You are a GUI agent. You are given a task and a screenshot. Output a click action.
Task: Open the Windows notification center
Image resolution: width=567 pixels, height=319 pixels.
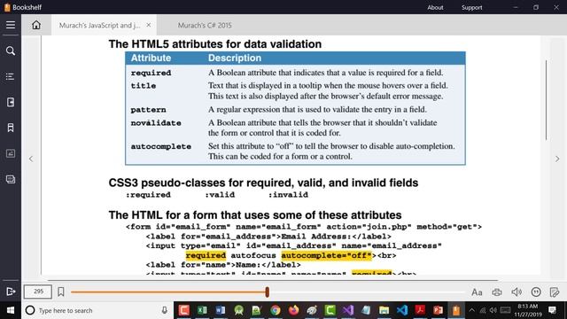552,310
